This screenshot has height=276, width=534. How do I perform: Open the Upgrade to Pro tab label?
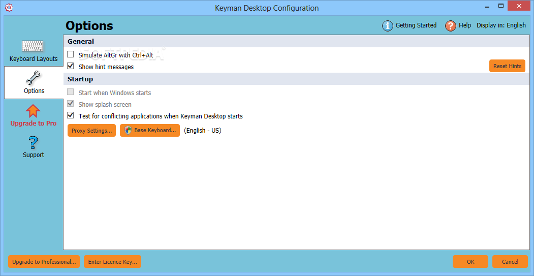pyautogui.click(x=34, y=124)
